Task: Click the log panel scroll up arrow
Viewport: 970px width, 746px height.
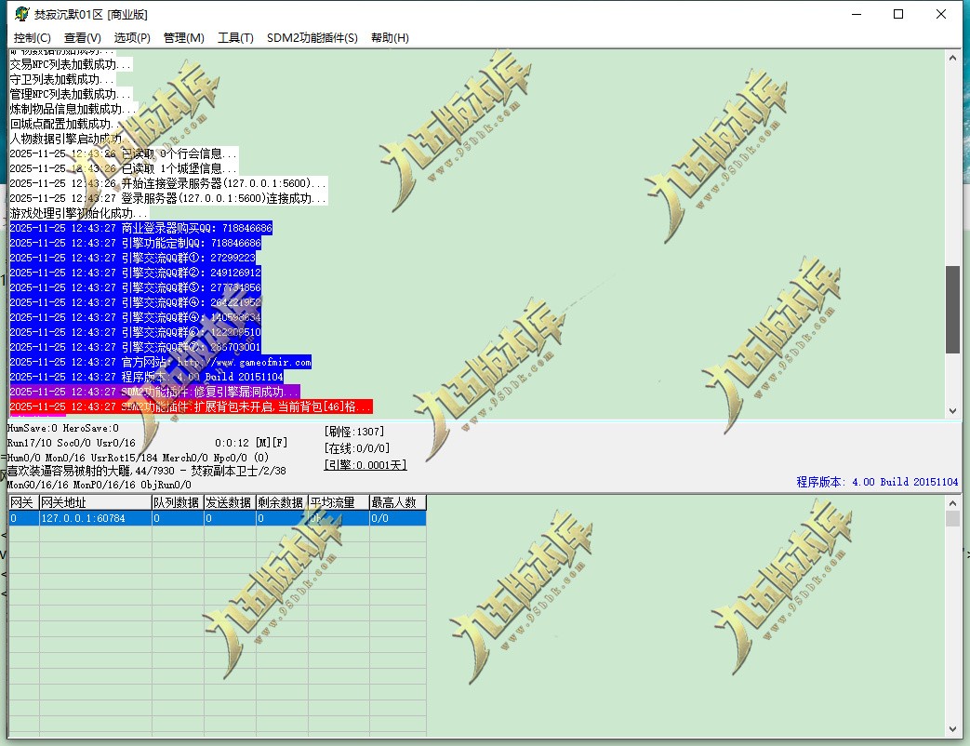Action: 952,58
